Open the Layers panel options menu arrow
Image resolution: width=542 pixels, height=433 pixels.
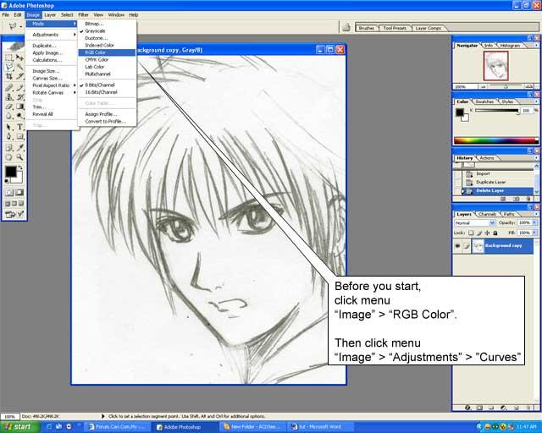coord(536,214)
